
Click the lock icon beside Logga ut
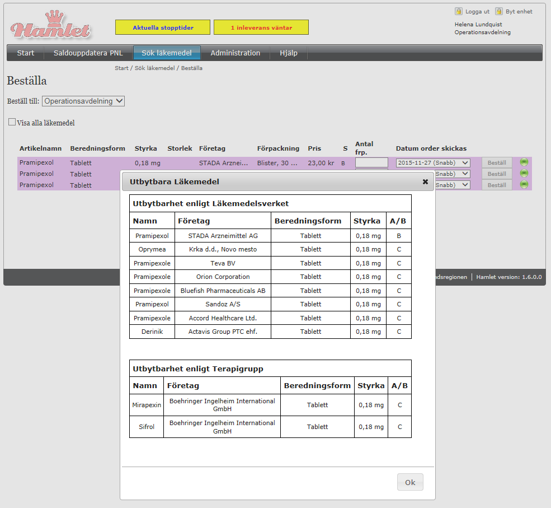point(459,11)
